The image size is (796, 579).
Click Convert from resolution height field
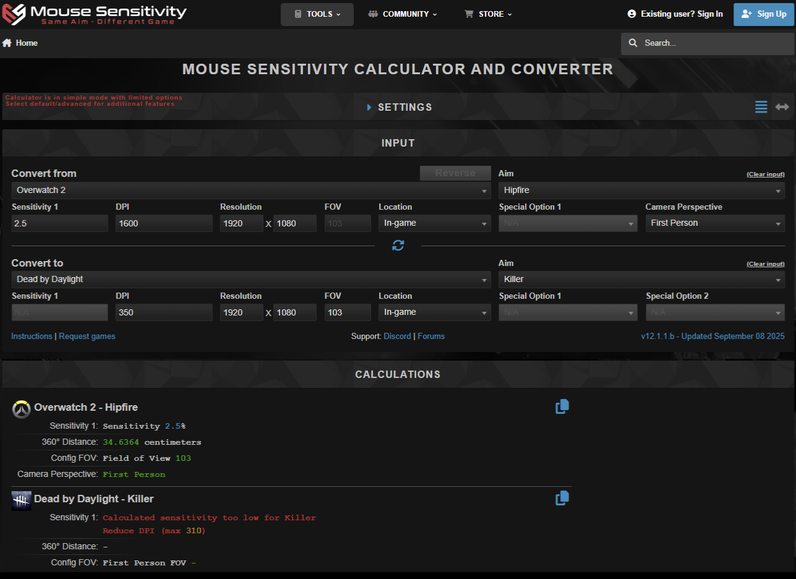click(x=295, y=223)
